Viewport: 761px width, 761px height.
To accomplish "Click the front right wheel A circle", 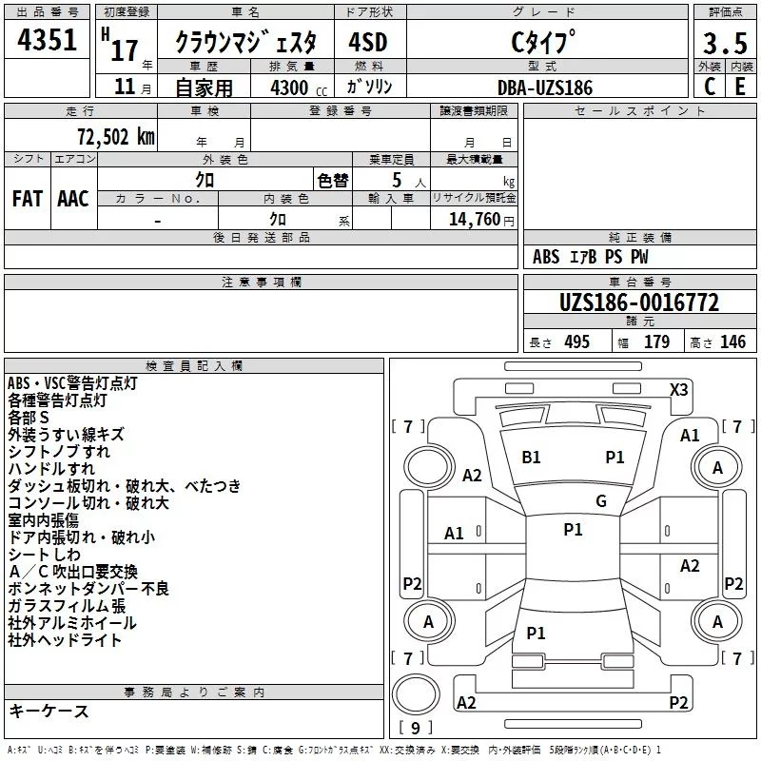I will click(x=717, y=467).
